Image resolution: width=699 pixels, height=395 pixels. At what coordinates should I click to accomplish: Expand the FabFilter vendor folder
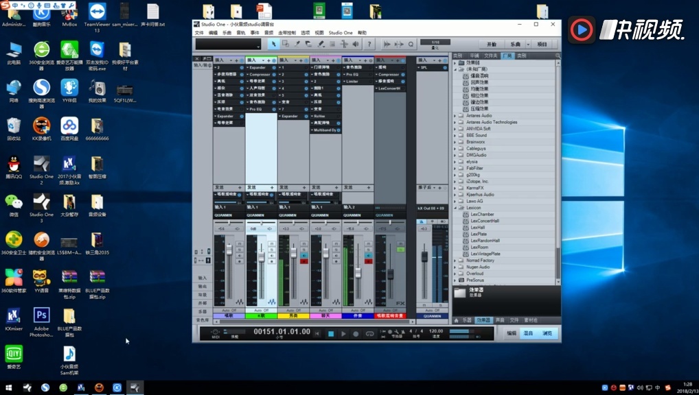tap(455, 168)
